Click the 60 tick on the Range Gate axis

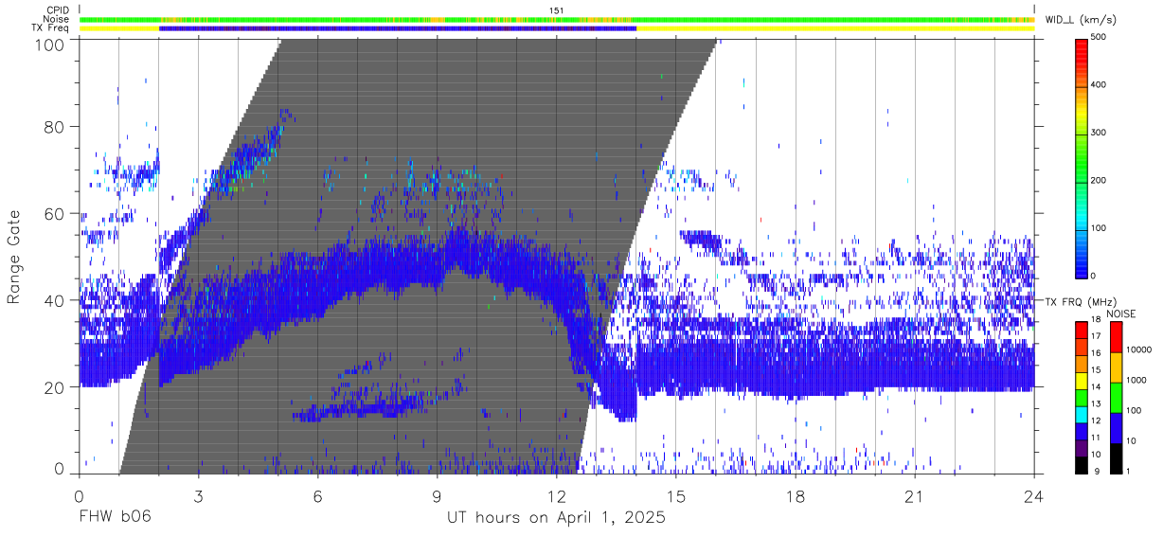[56, 213]
